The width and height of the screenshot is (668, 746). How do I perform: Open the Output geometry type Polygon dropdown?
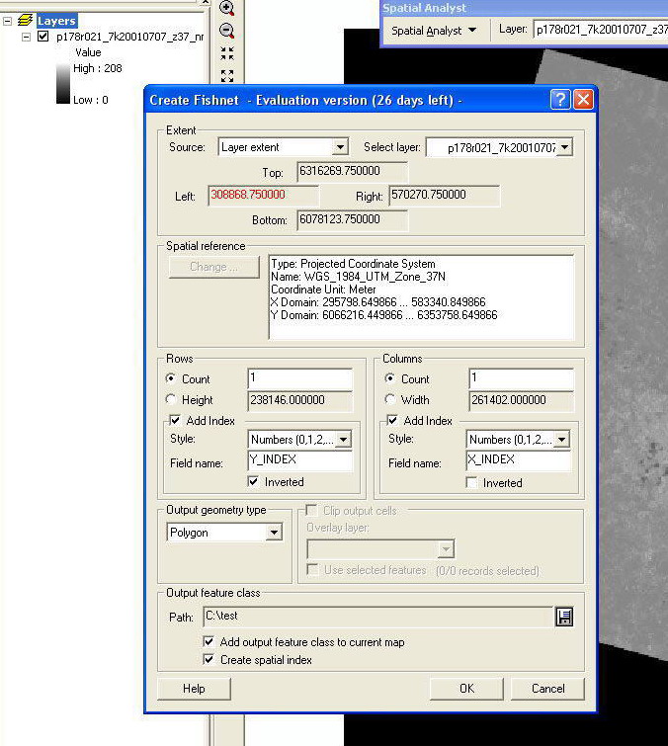click(274, 533)
